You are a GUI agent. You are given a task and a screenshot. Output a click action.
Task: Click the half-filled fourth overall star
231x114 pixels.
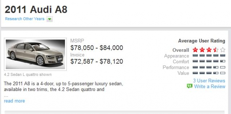pyautogui.click(x=216, y=50)
